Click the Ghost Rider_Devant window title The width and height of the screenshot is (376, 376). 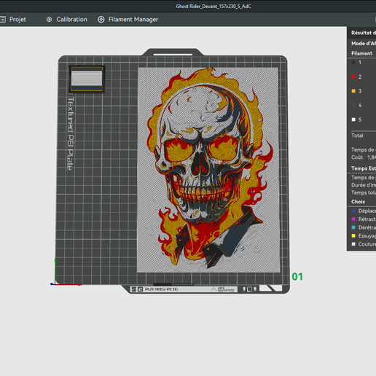pos(214,7)
